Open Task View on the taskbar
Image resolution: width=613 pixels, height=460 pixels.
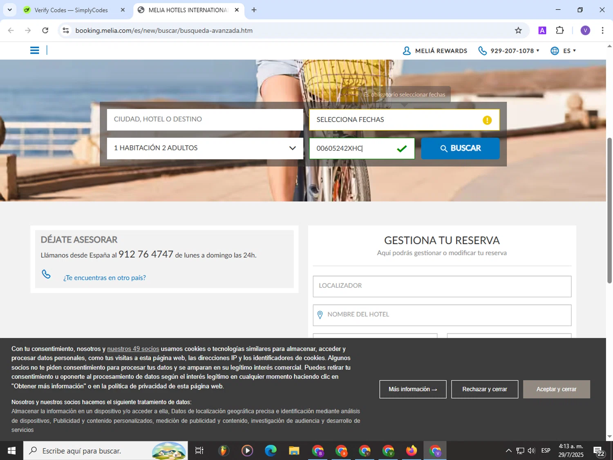(199, 451)
